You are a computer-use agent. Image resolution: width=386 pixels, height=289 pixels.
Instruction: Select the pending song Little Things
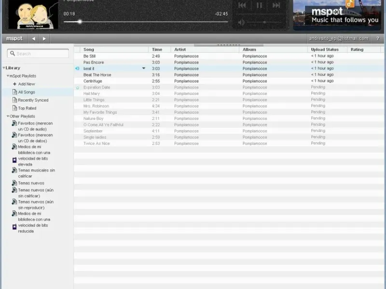point(94,100)
